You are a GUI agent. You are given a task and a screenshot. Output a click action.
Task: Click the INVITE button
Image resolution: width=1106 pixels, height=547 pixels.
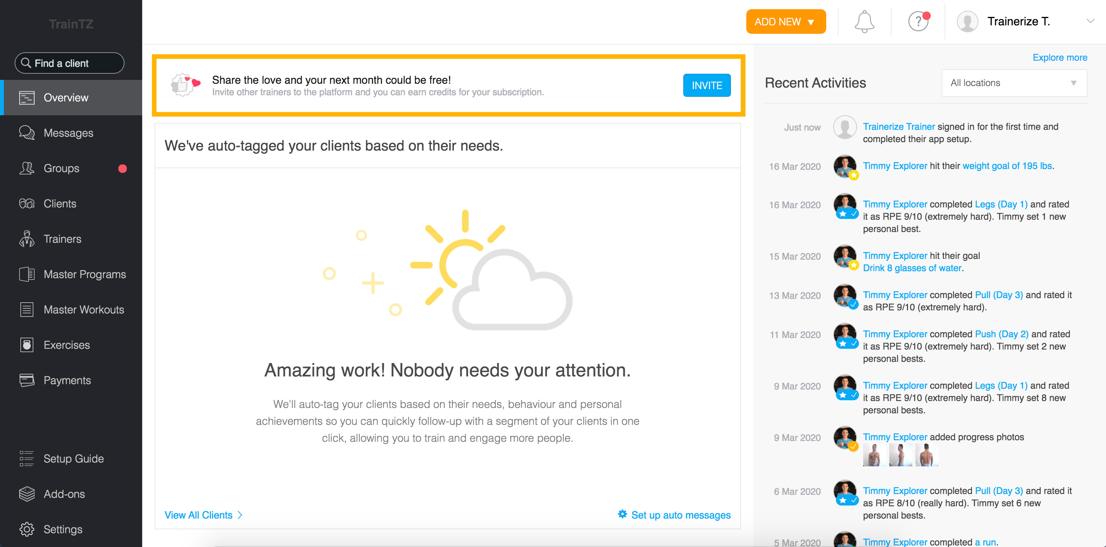tap(707, 85)
